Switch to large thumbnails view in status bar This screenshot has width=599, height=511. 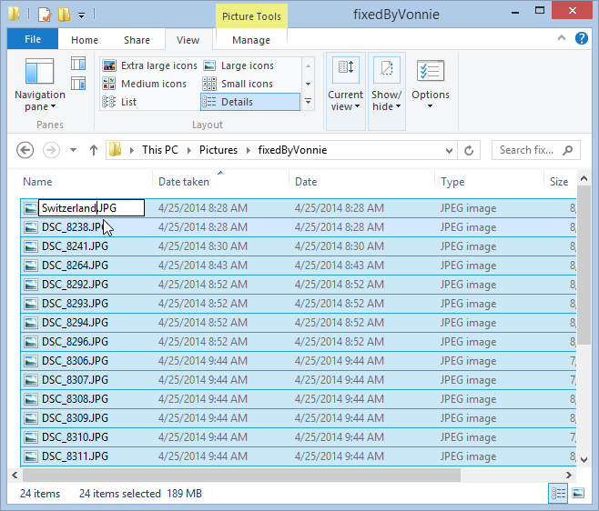click(x=578, y=493)
